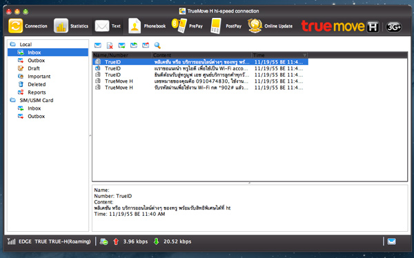
Task: Open the Connection section
Action: pos(28,26)
